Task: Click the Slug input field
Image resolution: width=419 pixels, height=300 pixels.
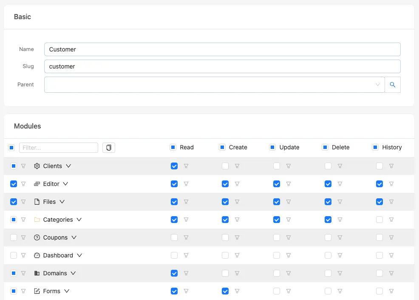Action: click(222, 66)
